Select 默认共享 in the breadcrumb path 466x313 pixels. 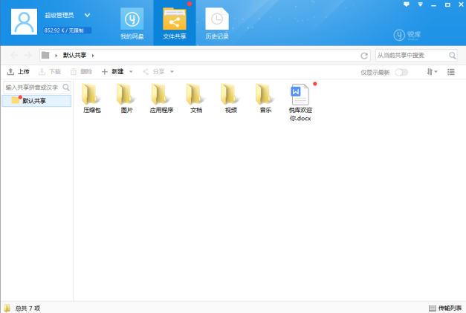point(74,55)
